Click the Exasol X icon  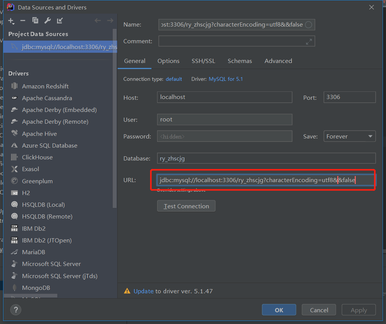[x=14, y=169]
